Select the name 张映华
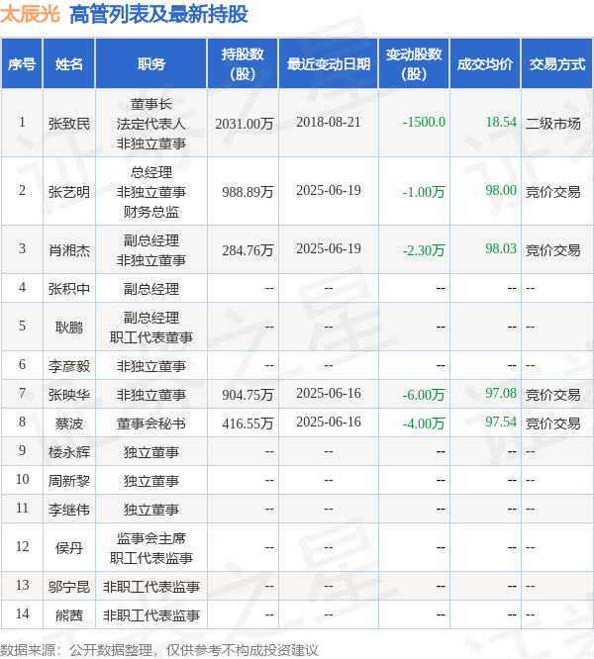594x659 pixels. [x=69, y=395]
